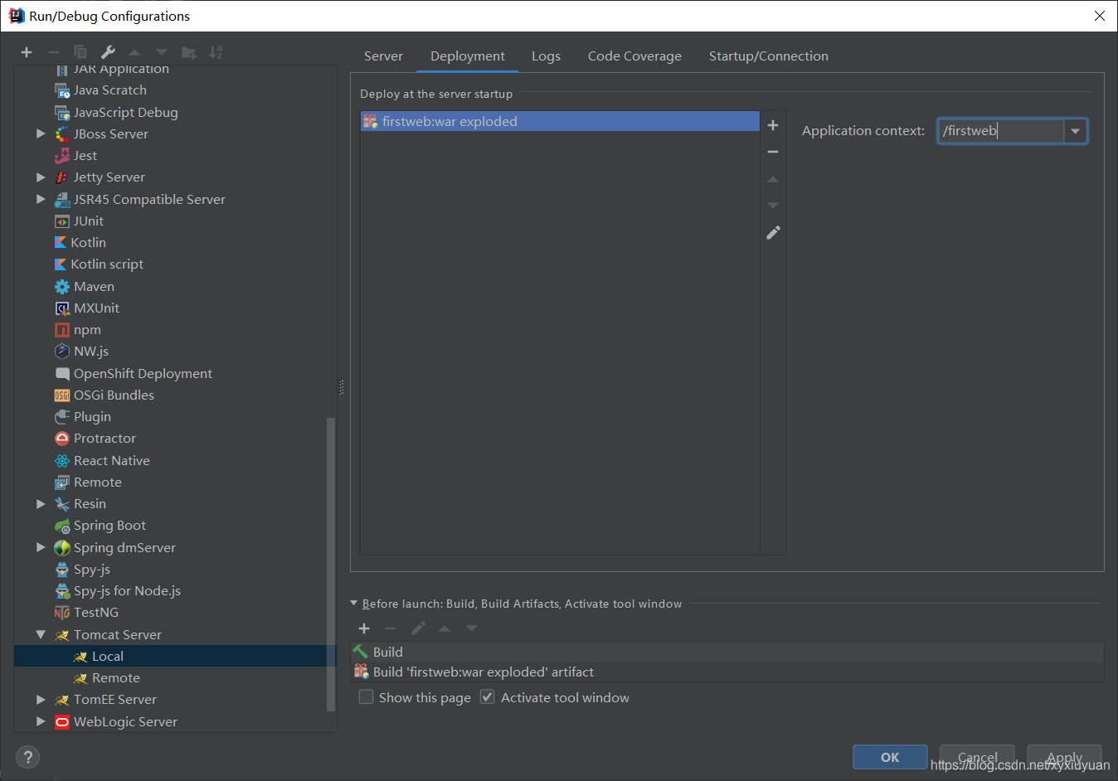This screenshot has width=1118, height=781.
Task: Select Tomcat Server Remote item
Action: (x=175, y=677)
